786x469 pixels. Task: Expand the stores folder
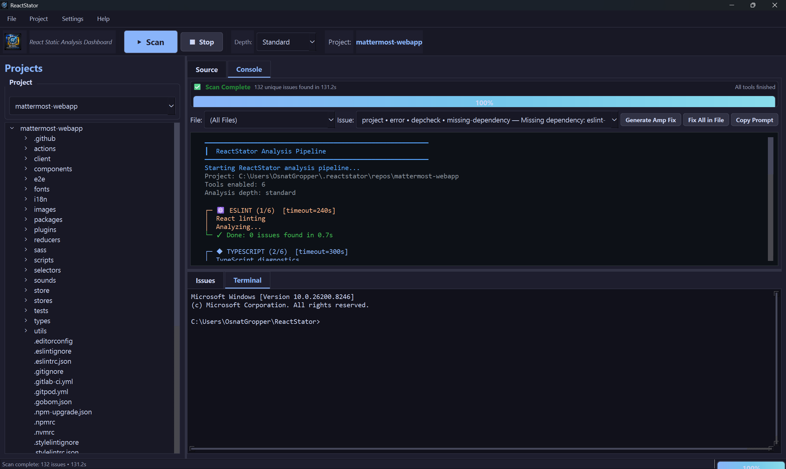26,300
